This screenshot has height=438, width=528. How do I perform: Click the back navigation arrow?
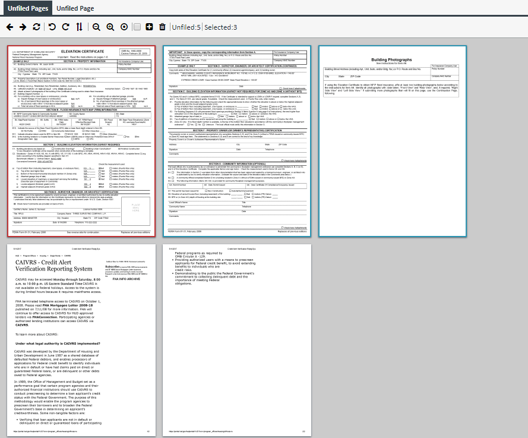[10, 27]
